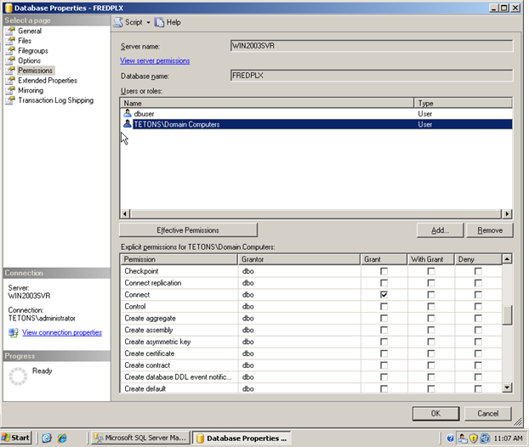529x447 pixels.
Task: Click the permissions list up scroll arrow
Action: (507, 259)
